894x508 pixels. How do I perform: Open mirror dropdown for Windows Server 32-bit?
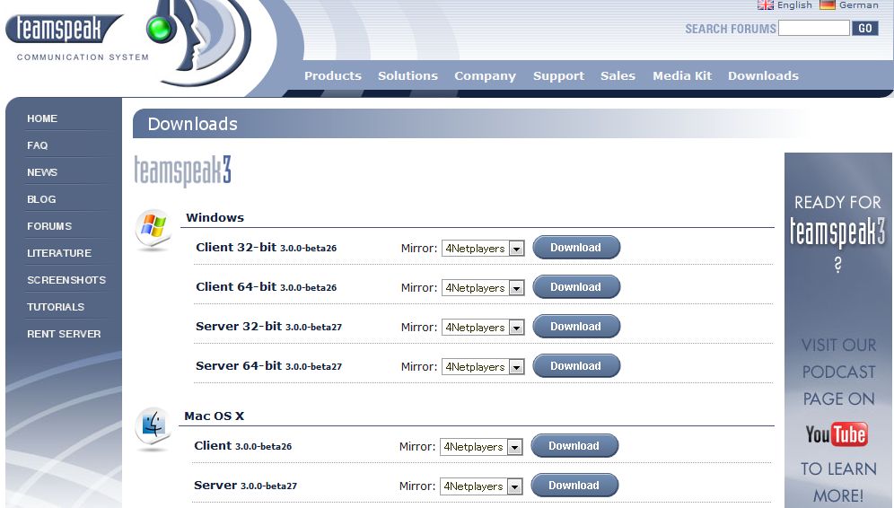coord(483,328)
